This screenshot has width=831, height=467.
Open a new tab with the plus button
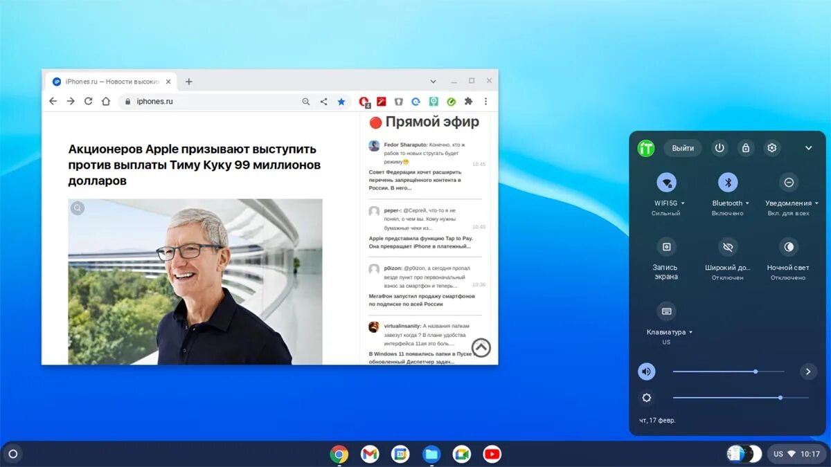pos(188,82)
